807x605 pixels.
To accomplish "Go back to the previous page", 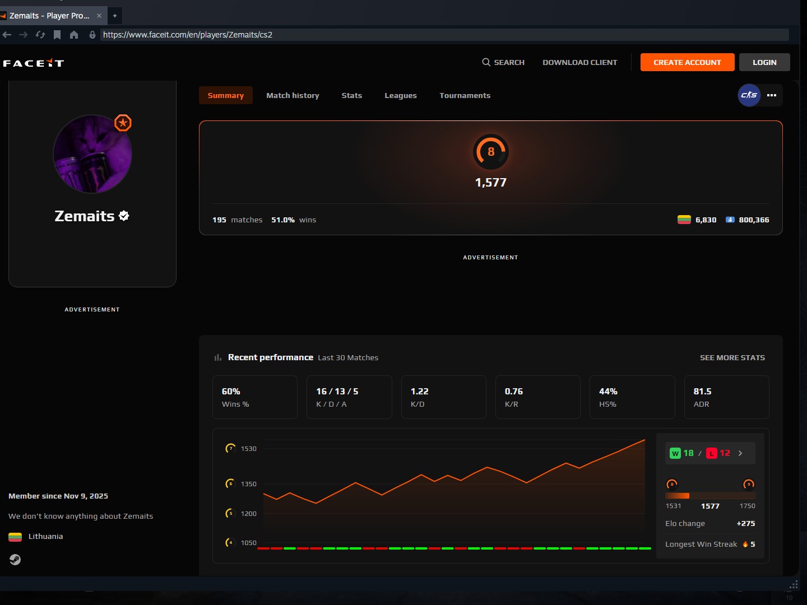I will [x=7, y=35].
